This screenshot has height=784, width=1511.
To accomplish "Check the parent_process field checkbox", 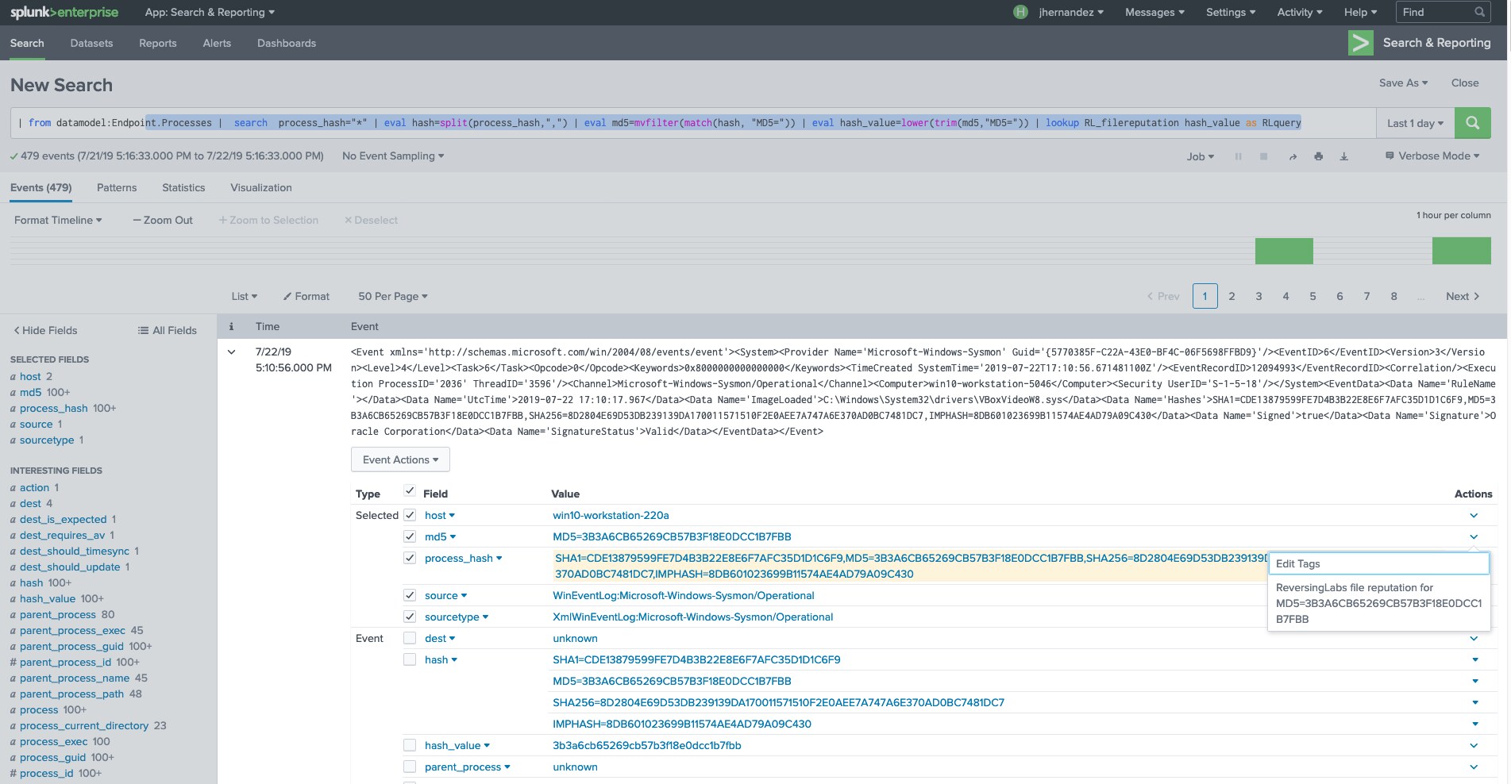I will click(x=410, y=767).
